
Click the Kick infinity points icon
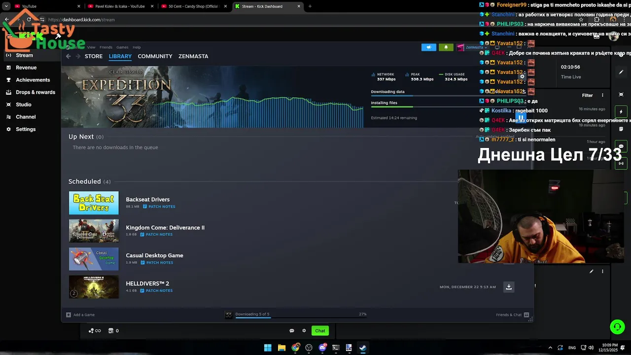[x=95, y=331]
